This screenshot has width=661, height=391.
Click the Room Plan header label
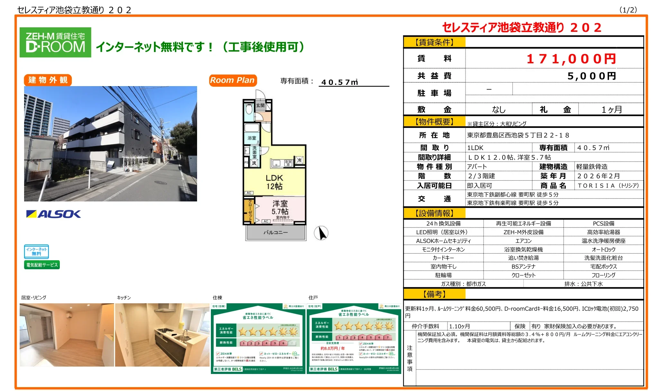pos(232,80)
